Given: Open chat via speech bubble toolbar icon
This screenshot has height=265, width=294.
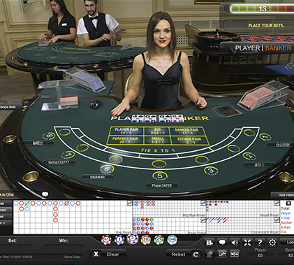Looking at the screenshot, I should [222, 243].
